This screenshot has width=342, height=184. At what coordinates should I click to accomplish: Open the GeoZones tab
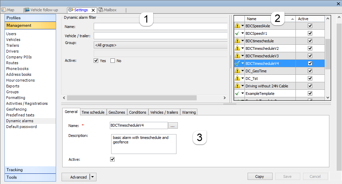[x=117, y=112]
